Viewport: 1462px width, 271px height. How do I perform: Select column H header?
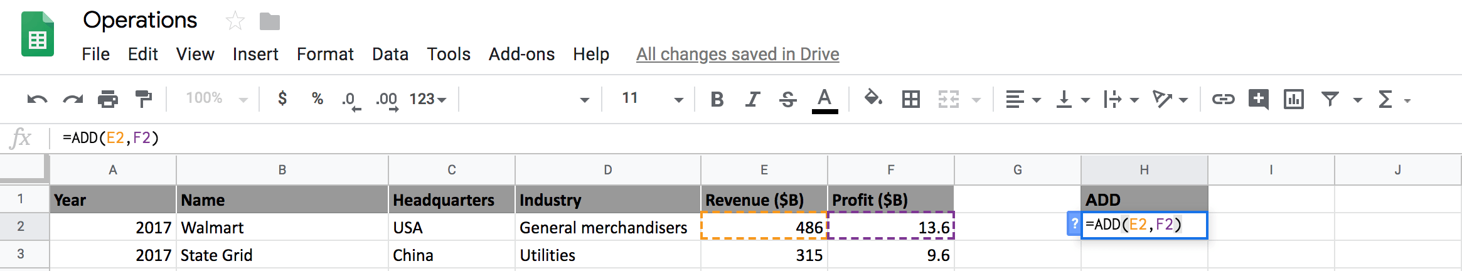[1145, 170]
